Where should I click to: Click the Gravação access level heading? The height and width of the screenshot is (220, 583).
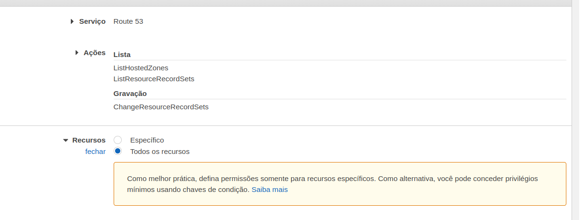point(130,94)
